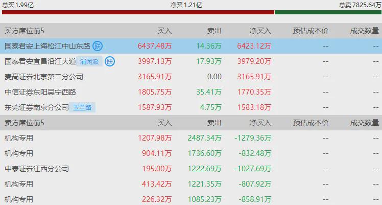
Task: Click 买方席位前5 section header
Action: (25, 31)
